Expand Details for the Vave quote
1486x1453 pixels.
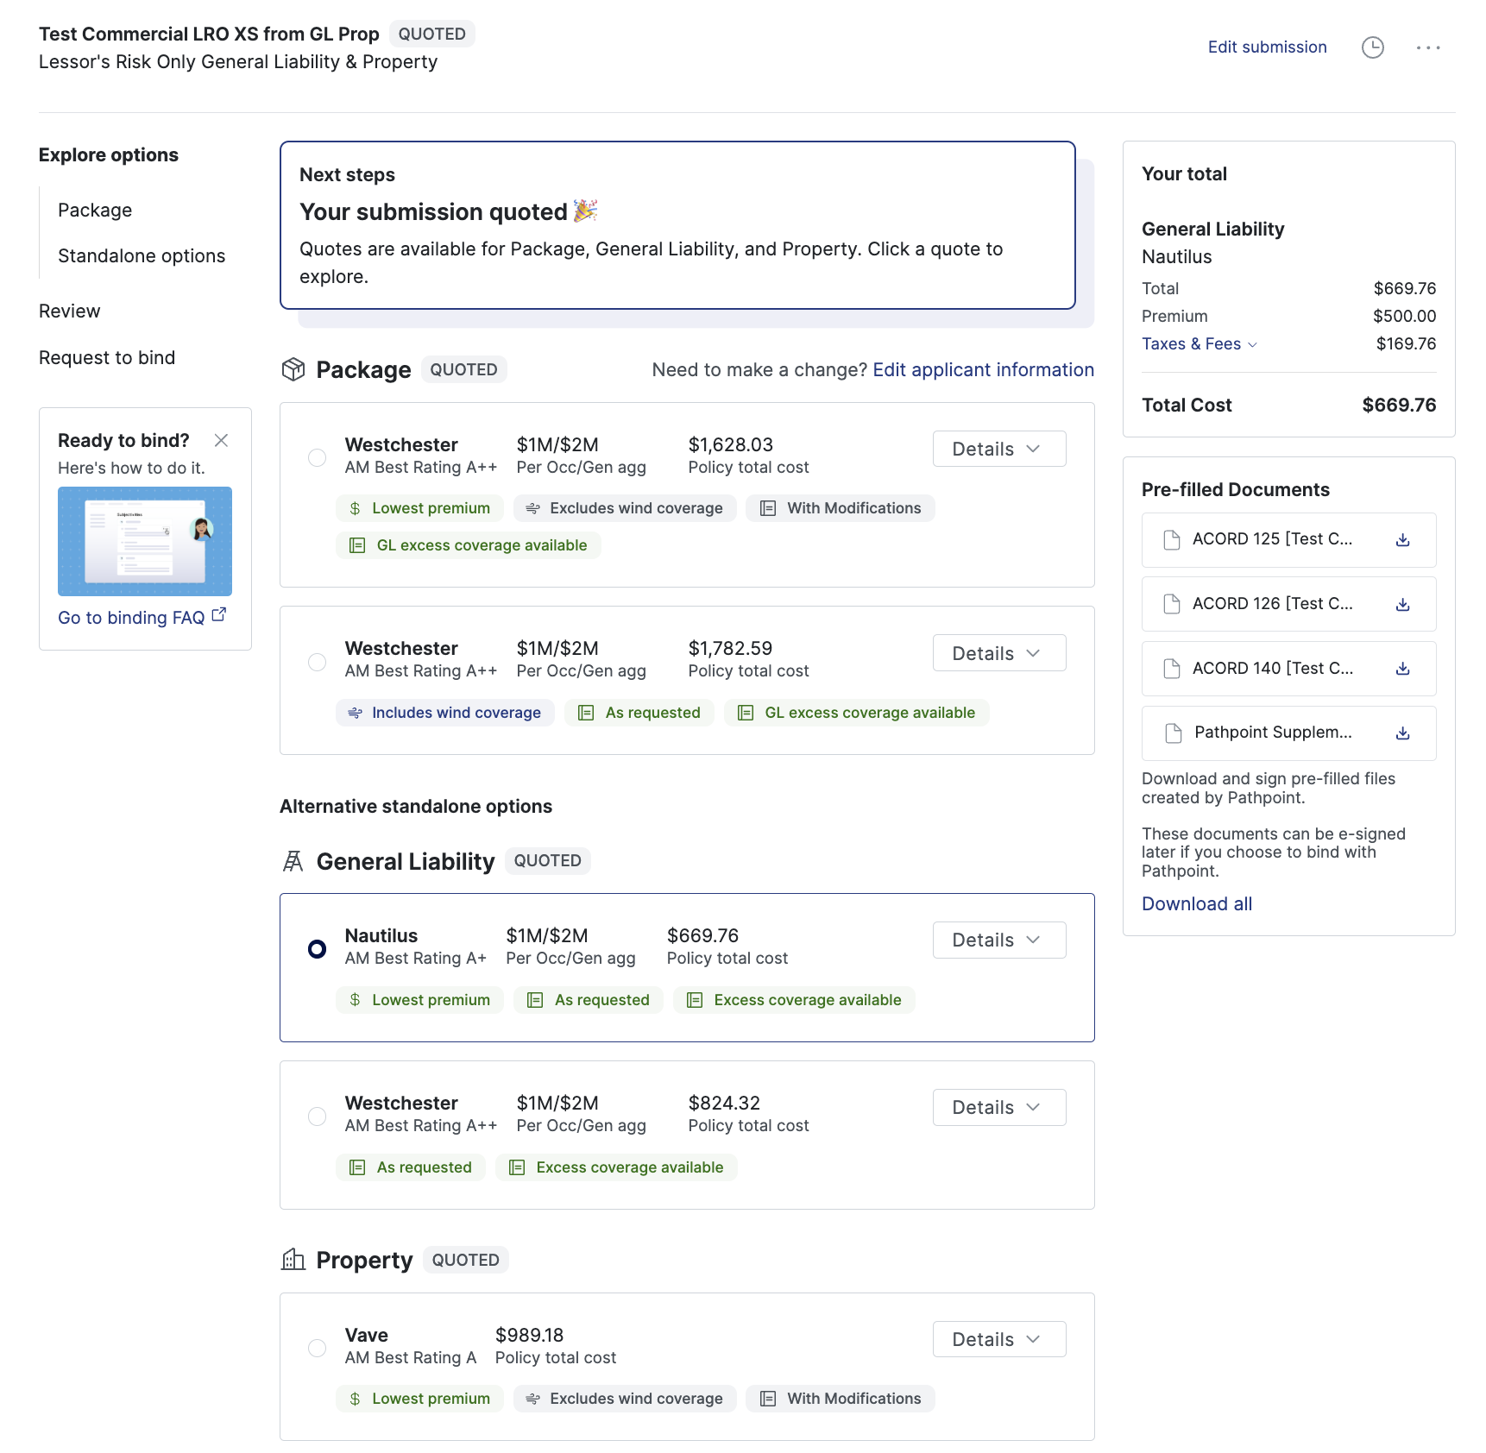pos(999,1339)
